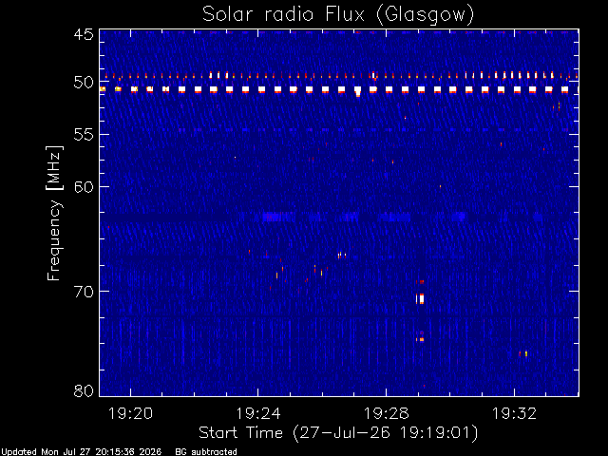Click the Solar radio Flux (Glasgow) title
608x456 pixels.
tap(338, 15)
